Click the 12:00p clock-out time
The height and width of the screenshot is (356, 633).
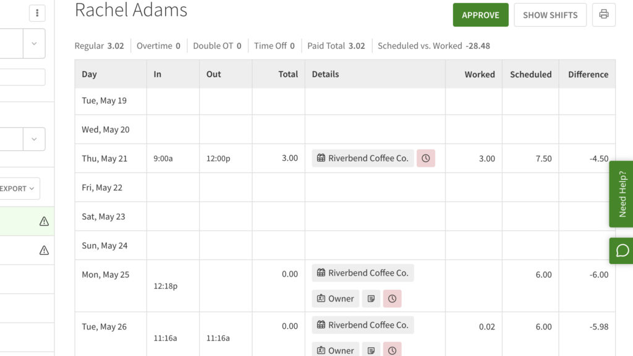218,159
